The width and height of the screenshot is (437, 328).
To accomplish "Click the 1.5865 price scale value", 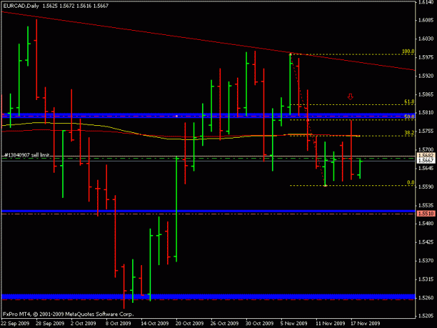I will tap(426, 94).
